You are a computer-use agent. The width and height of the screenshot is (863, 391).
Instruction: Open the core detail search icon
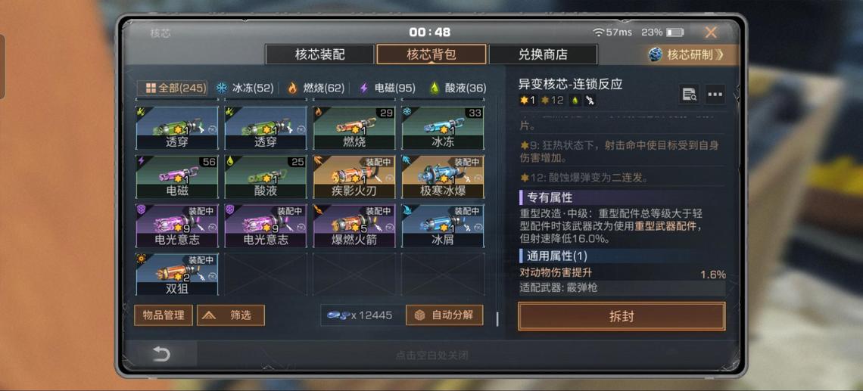pos(689,95)
